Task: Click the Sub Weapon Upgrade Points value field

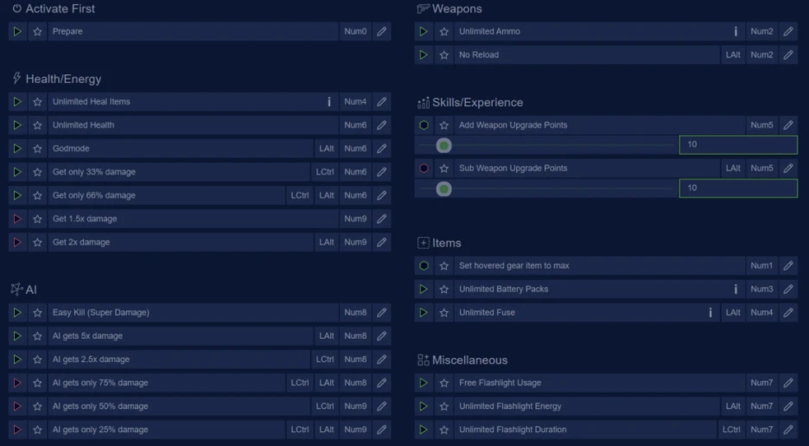Action: pyautogui.click(x=737, y=188)
